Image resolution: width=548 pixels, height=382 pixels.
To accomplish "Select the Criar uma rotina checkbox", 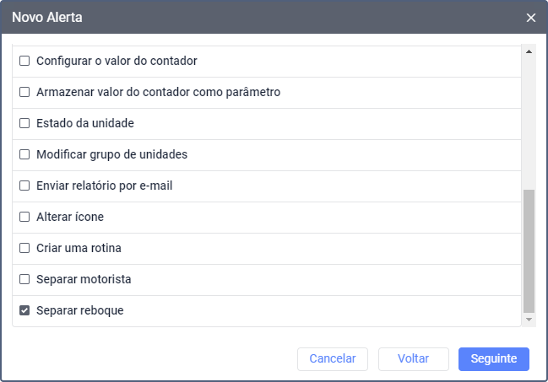I will (24, 248).
